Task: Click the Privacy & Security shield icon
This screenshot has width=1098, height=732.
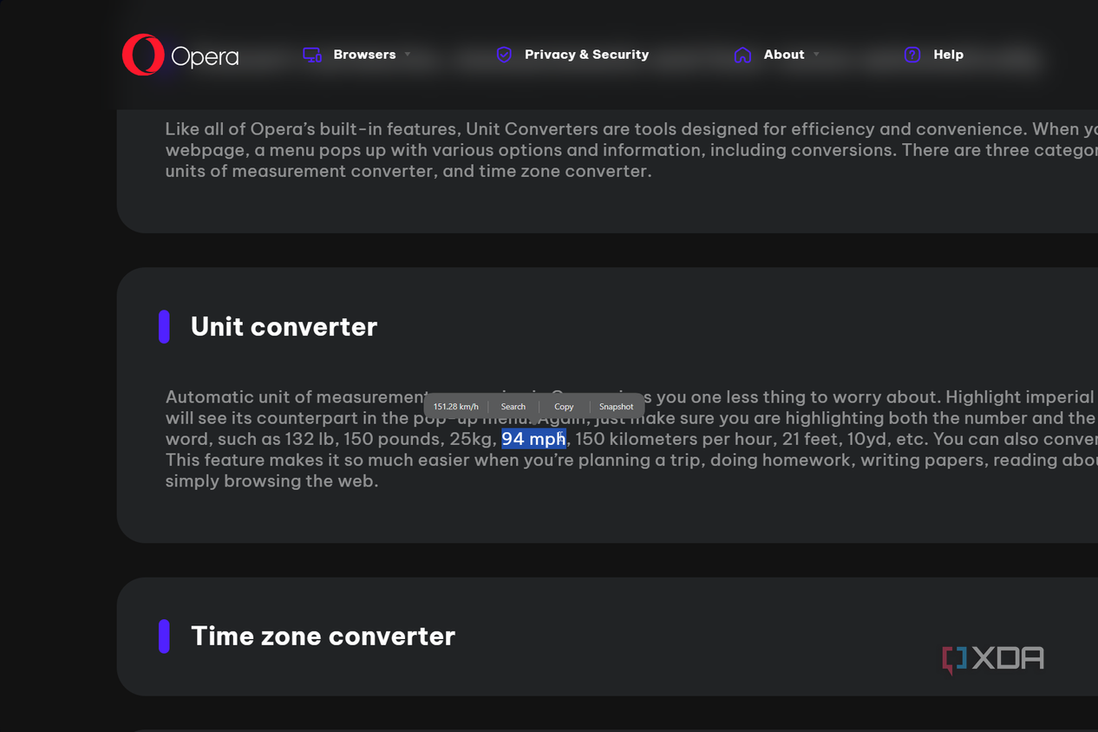Action: pos(504,55)
